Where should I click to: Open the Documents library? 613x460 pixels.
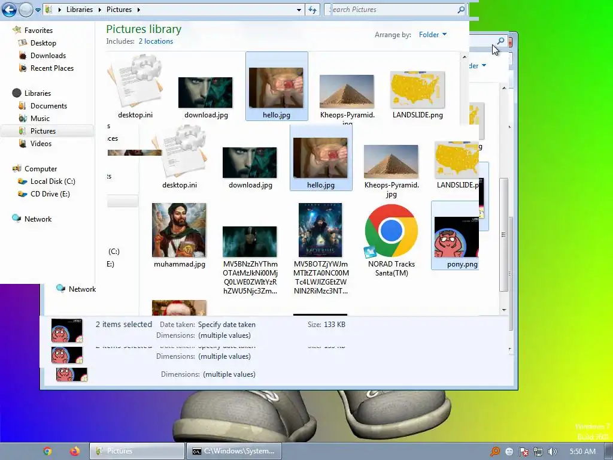(x=48, y=105)
